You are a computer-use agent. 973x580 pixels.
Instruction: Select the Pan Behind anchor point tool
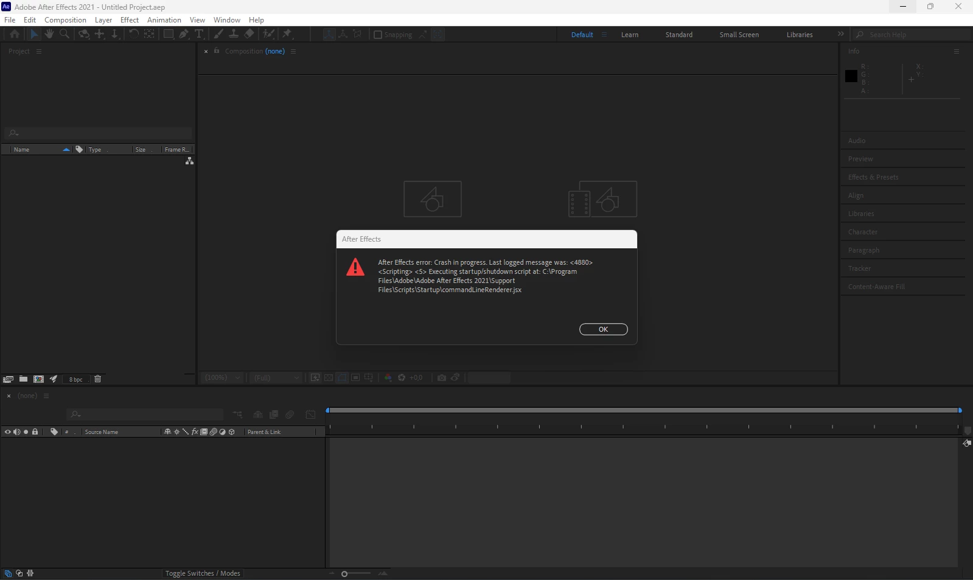coord(149,34)
